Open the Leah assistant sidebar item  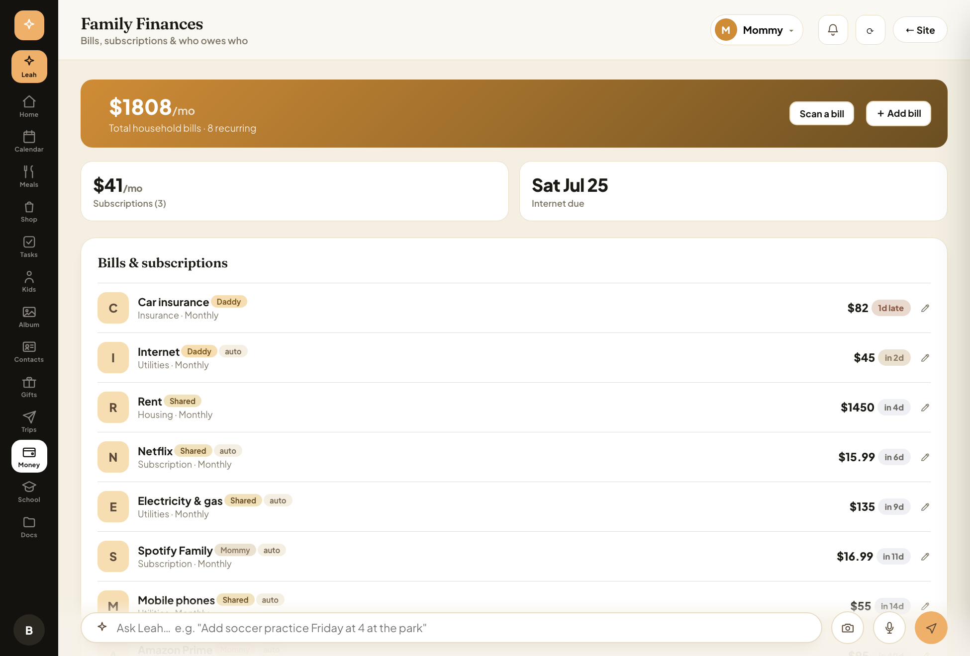point(29,67)
